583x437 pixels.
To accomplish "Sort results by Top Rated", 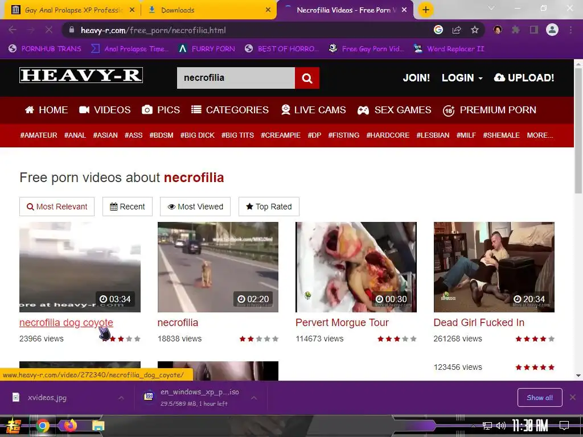I will point(269,207).
